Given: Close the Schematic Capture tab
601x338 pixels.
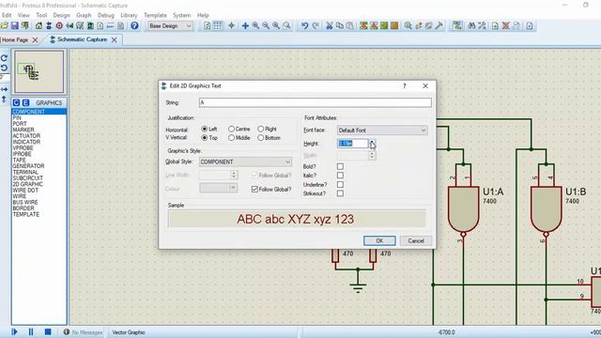Looking at the screenshot, I should (115, 39).
